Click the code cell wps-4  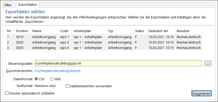tap(64, 48)
